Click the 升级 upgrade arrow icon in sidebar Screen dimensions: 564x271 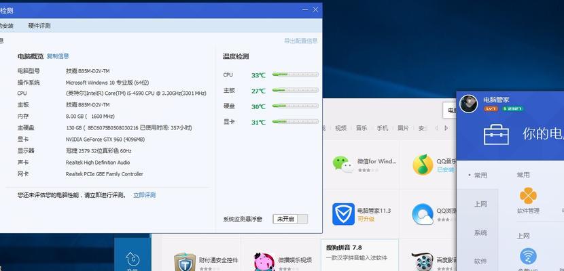(x=133, y=259)
